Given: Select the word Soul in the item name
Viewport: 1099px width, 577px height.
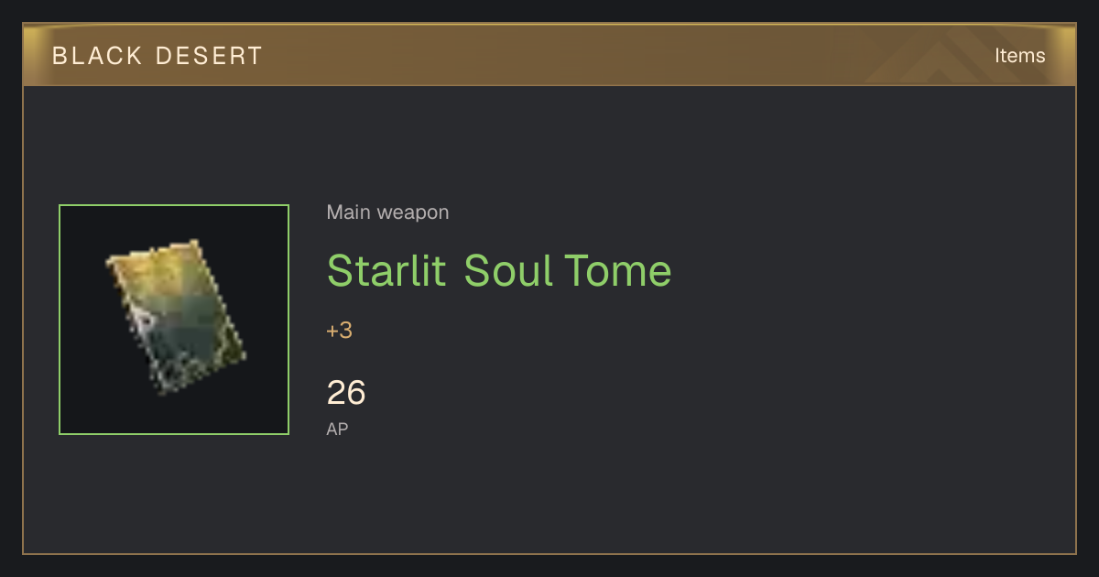Looking at the screenshot, I should coord(508,270).
